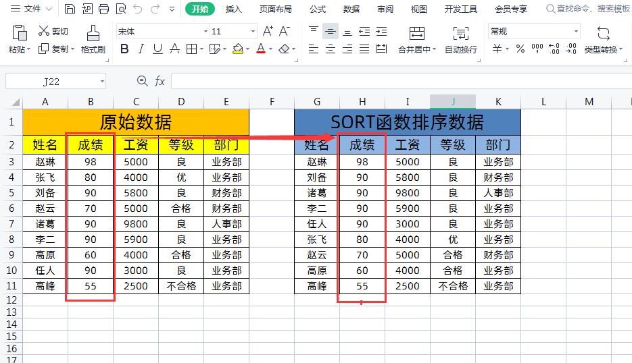Screen dimensions: 632x363
Task: Click the increase font size icon
Action: coord(268,31)
